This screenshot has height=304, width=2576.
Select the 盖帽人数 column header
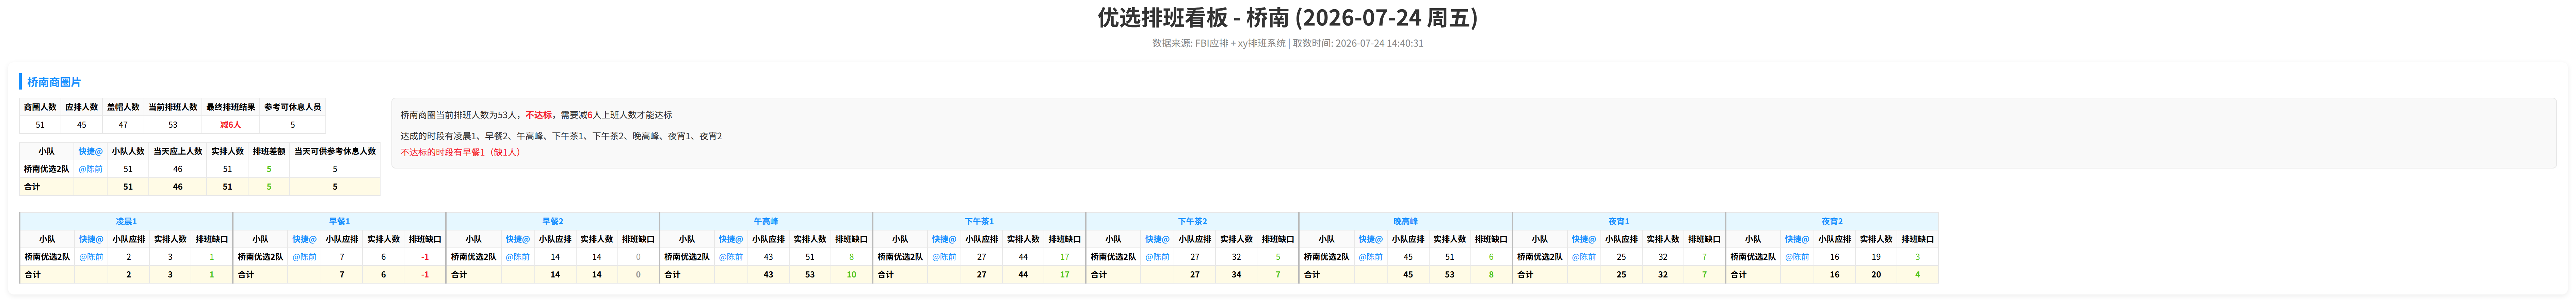coord(123,107)
